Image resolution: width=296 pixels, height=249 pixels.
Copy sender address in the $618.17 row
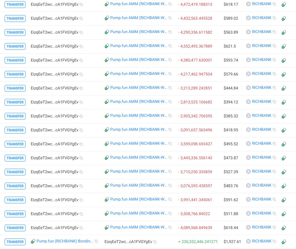[81, 5]
